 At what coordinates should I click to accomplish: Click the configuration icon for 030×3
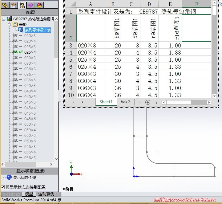(x=15, y=58)
